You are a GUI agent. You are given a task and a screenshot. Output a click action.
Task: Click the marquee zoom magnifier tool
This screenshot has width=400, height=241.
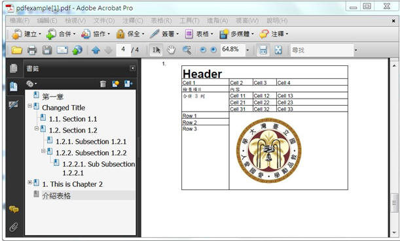187,50
